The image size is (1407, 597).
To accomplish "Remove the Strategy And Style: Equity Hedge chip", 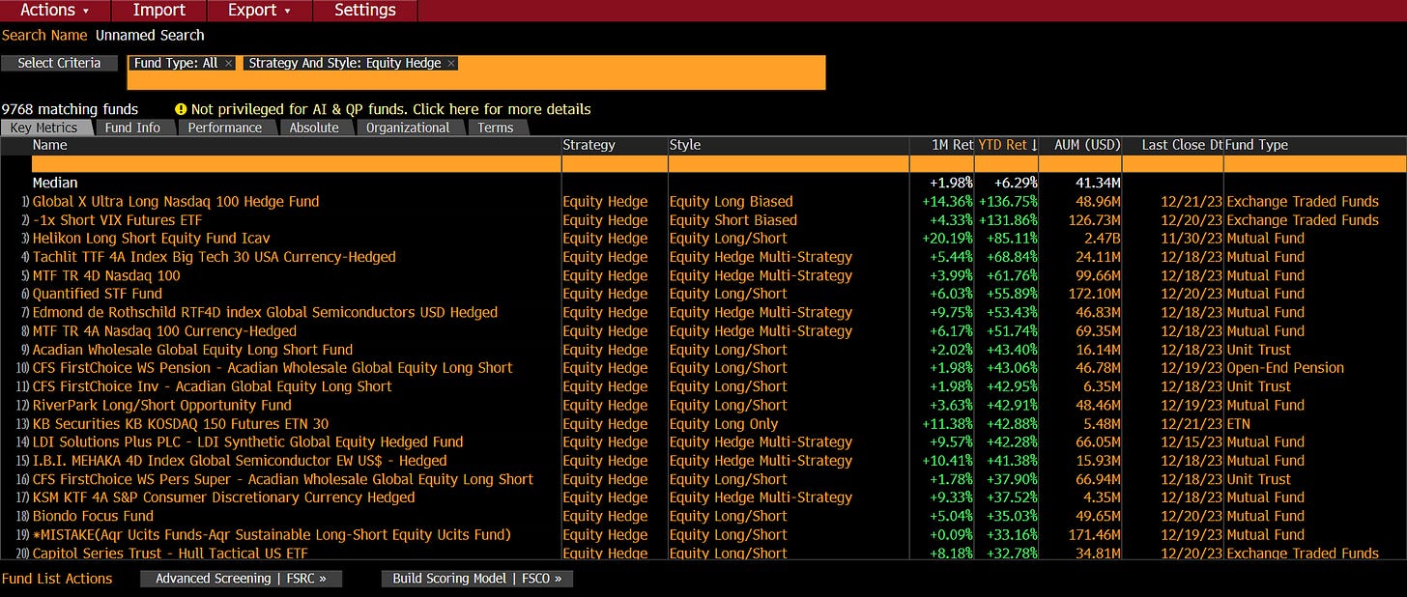I will click(451, 63).
